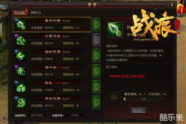Click the grey 升级 button for 万箭齐发
This screenshot has width=186, height=124.
(x=96, y=40)
